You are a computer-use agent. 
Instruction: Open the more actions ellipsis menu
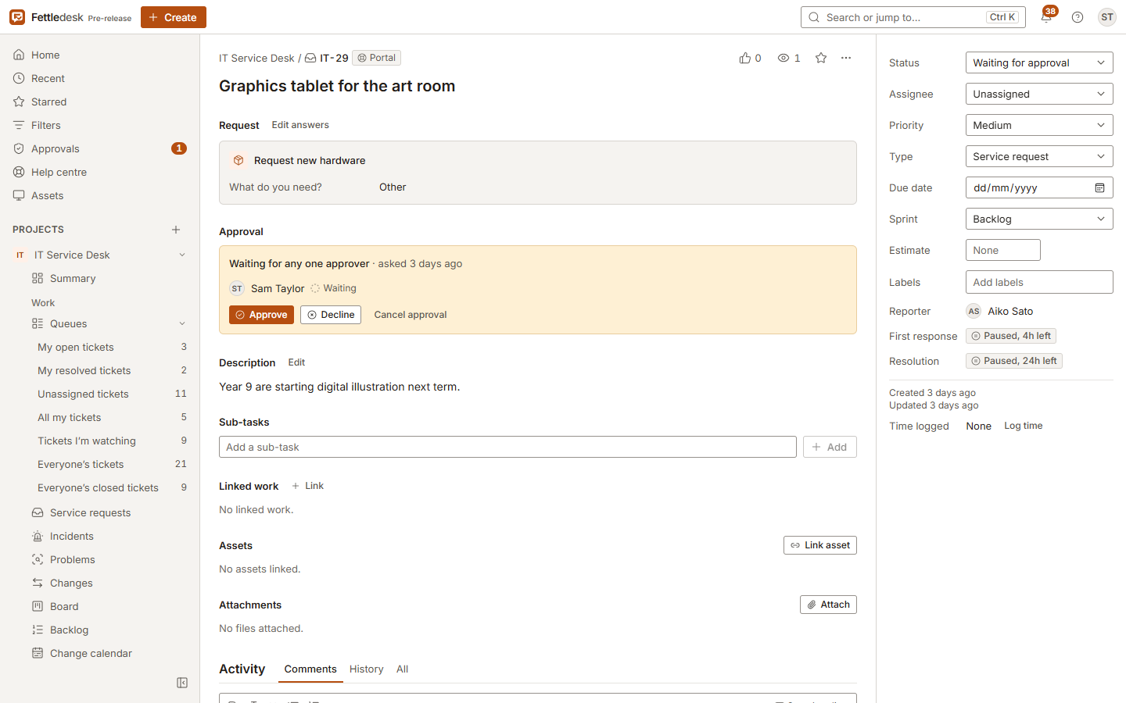coord(846,58)
